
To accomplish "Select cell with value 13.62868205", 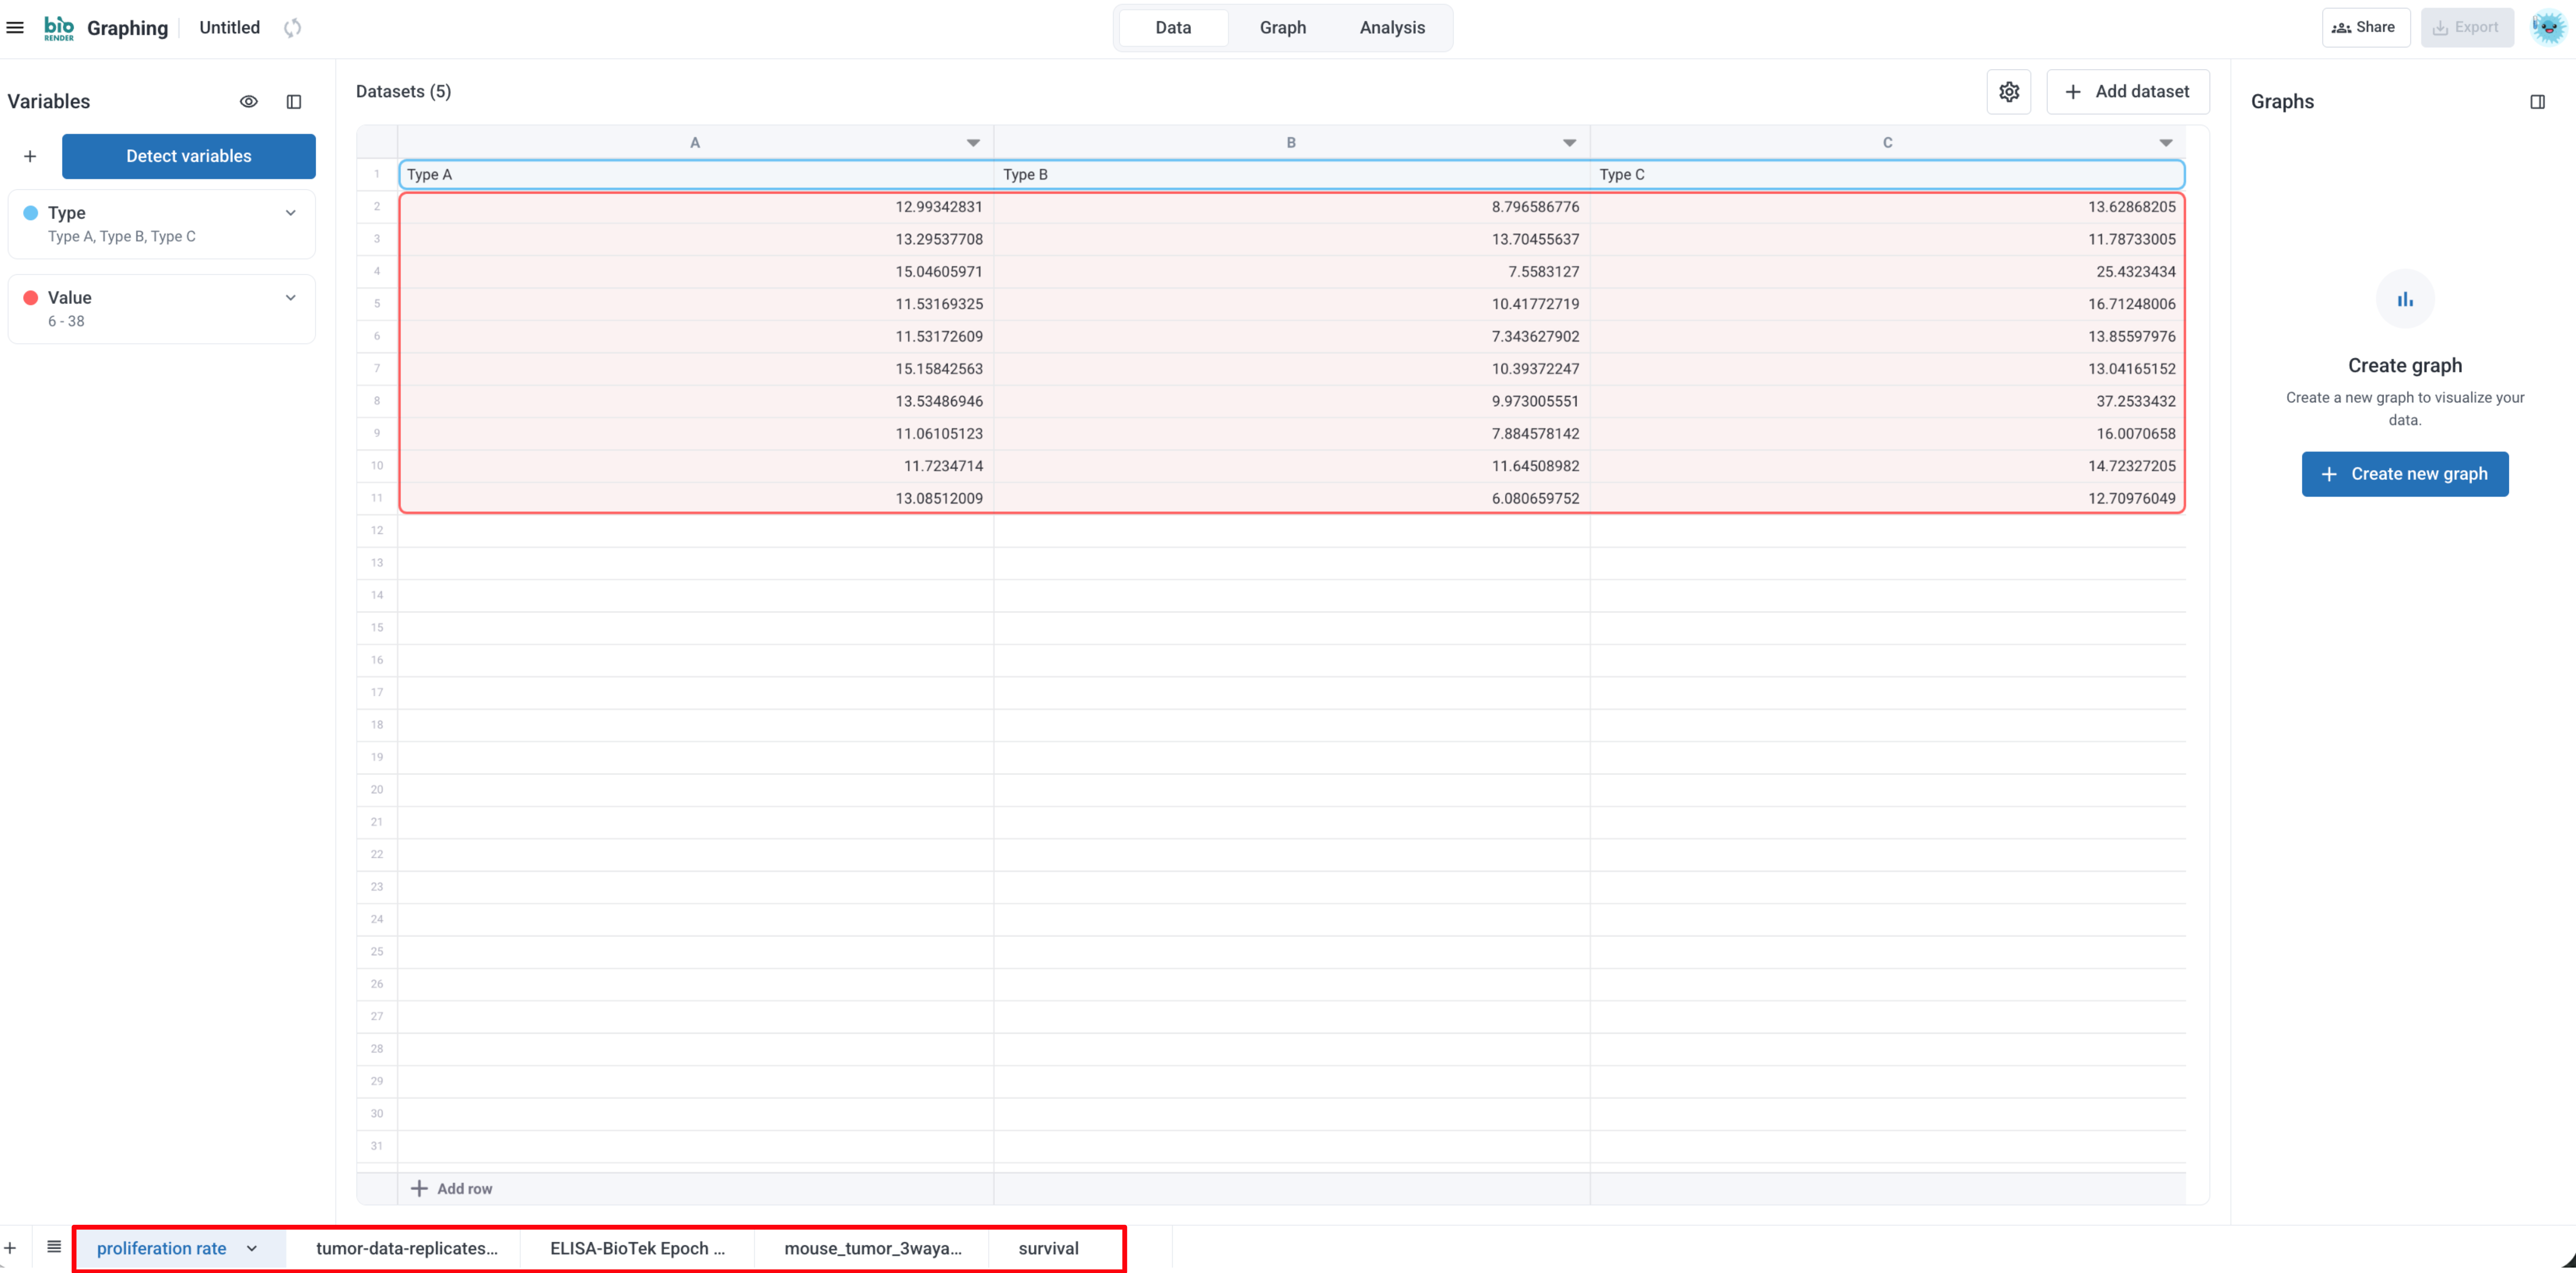I will click(1888, 207).
